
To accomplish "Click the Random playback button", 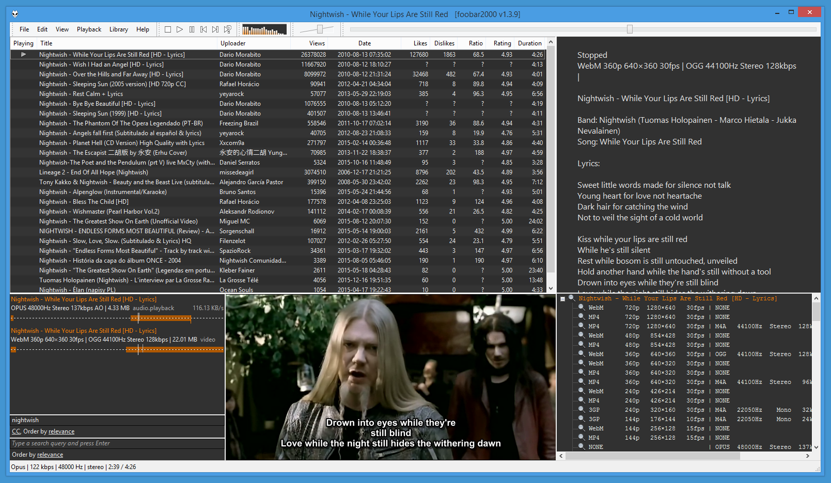I will [x=228, y=29].
